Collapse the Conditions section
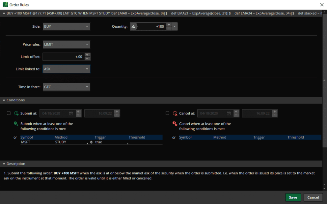Screen dimensions: 327x204 (x=4, y=100)
